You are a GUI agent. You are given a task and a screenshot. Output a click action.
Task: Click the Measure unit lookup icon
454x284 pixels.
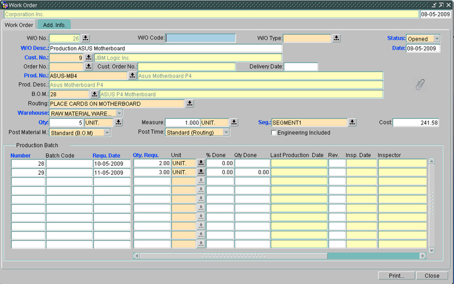click(234, 123)
